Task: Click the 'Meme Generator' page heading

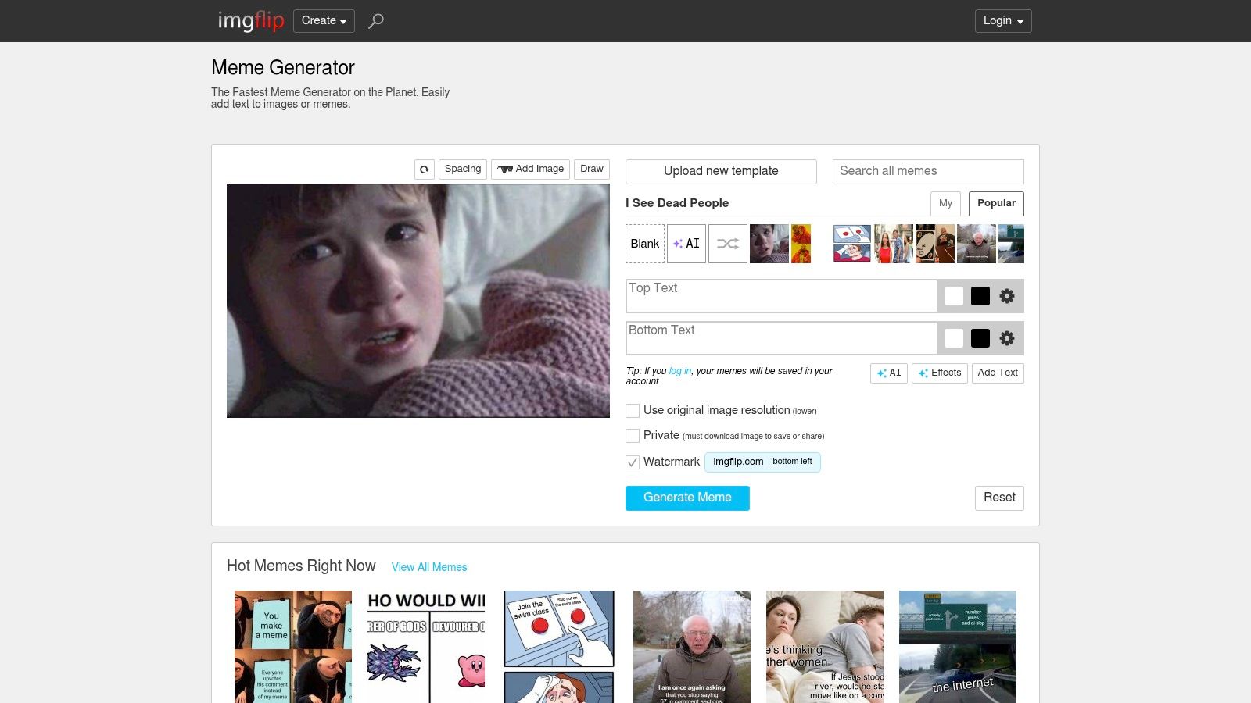Action: tap(283, 68)
